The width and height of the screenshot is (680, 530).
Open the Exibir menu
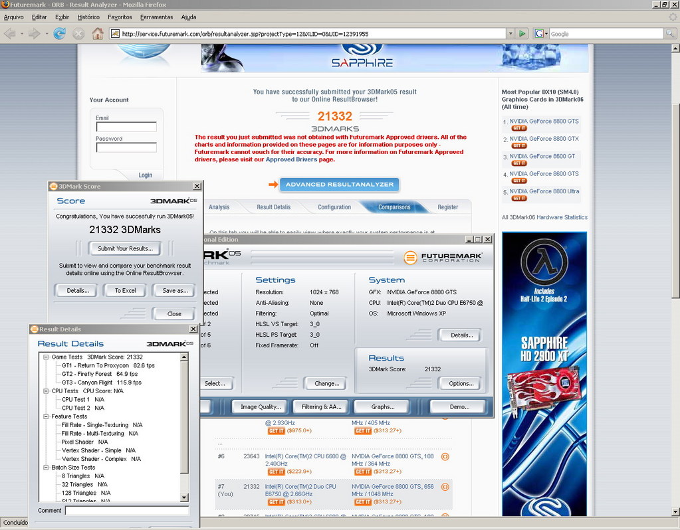[x=62, y=17]
